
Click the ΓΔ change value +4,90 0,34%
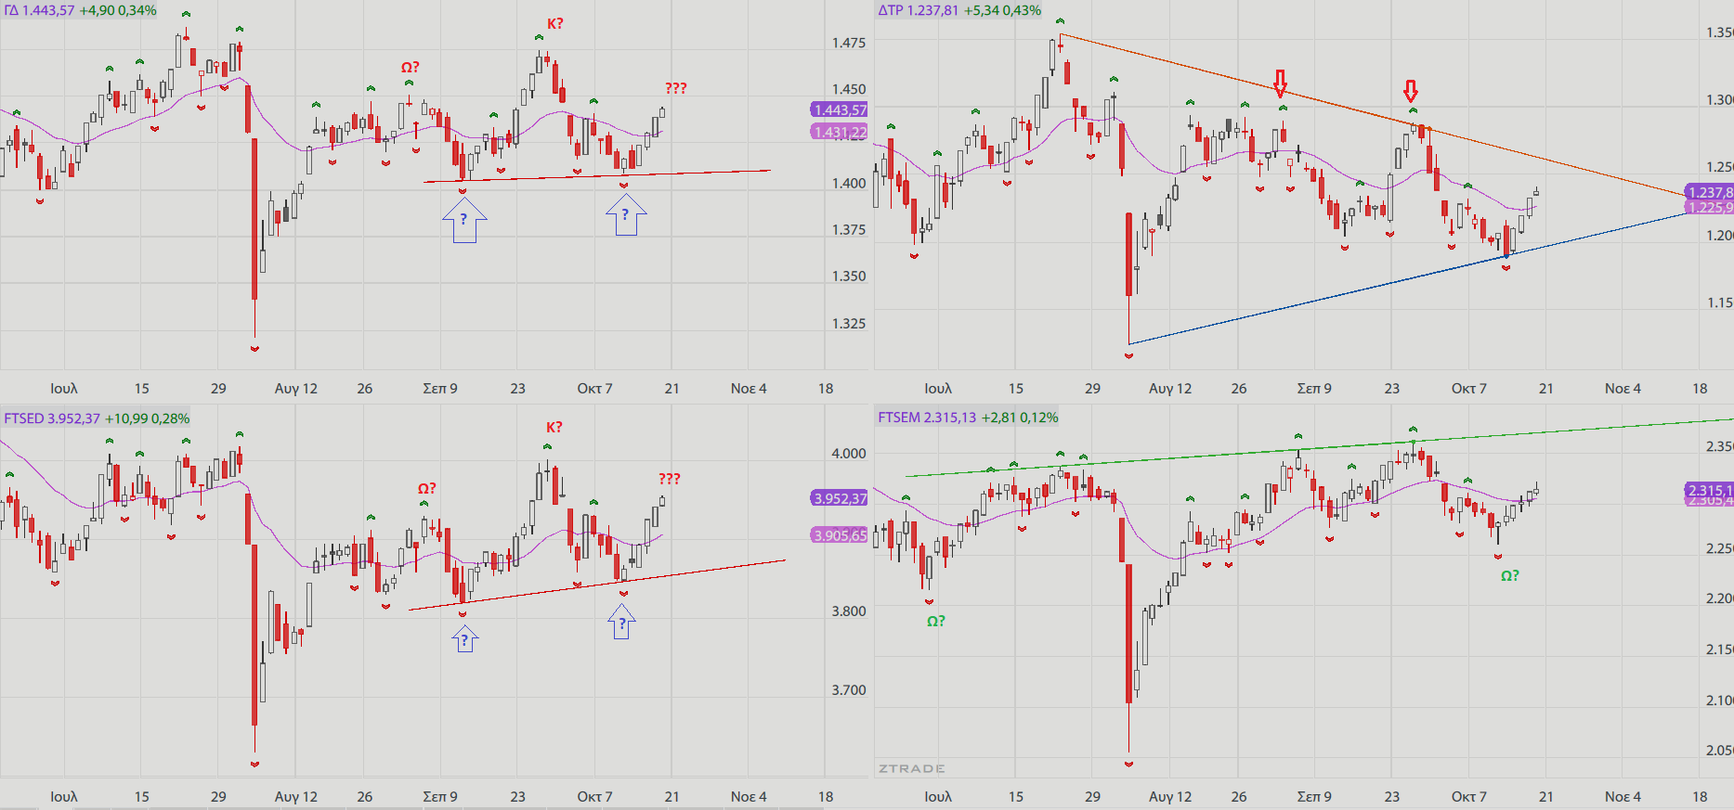118,10
